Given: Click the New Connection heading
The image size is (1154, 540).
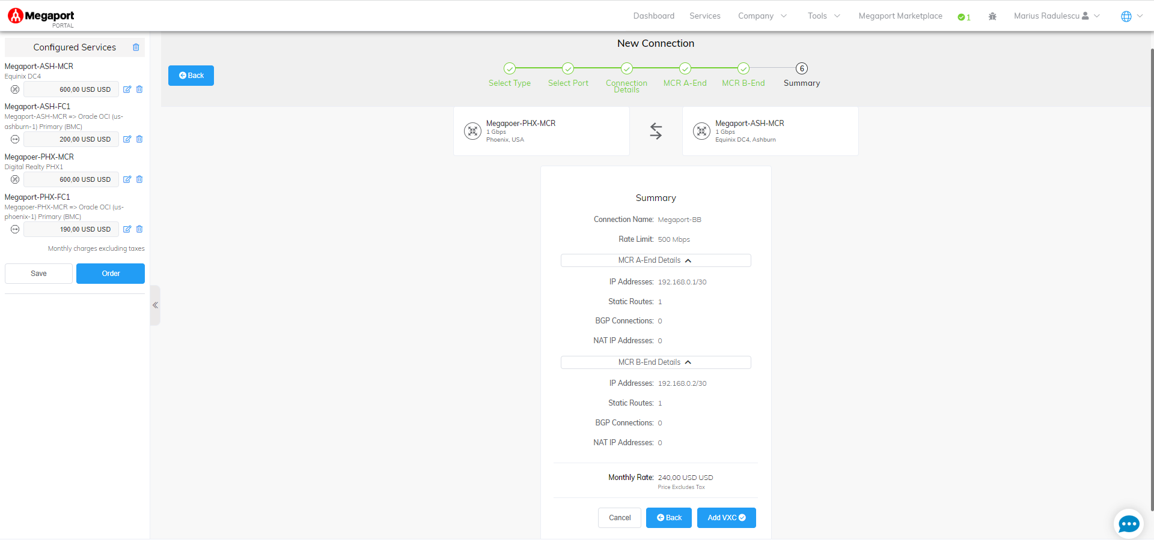Looking at the screenshot, I should 656,43.
